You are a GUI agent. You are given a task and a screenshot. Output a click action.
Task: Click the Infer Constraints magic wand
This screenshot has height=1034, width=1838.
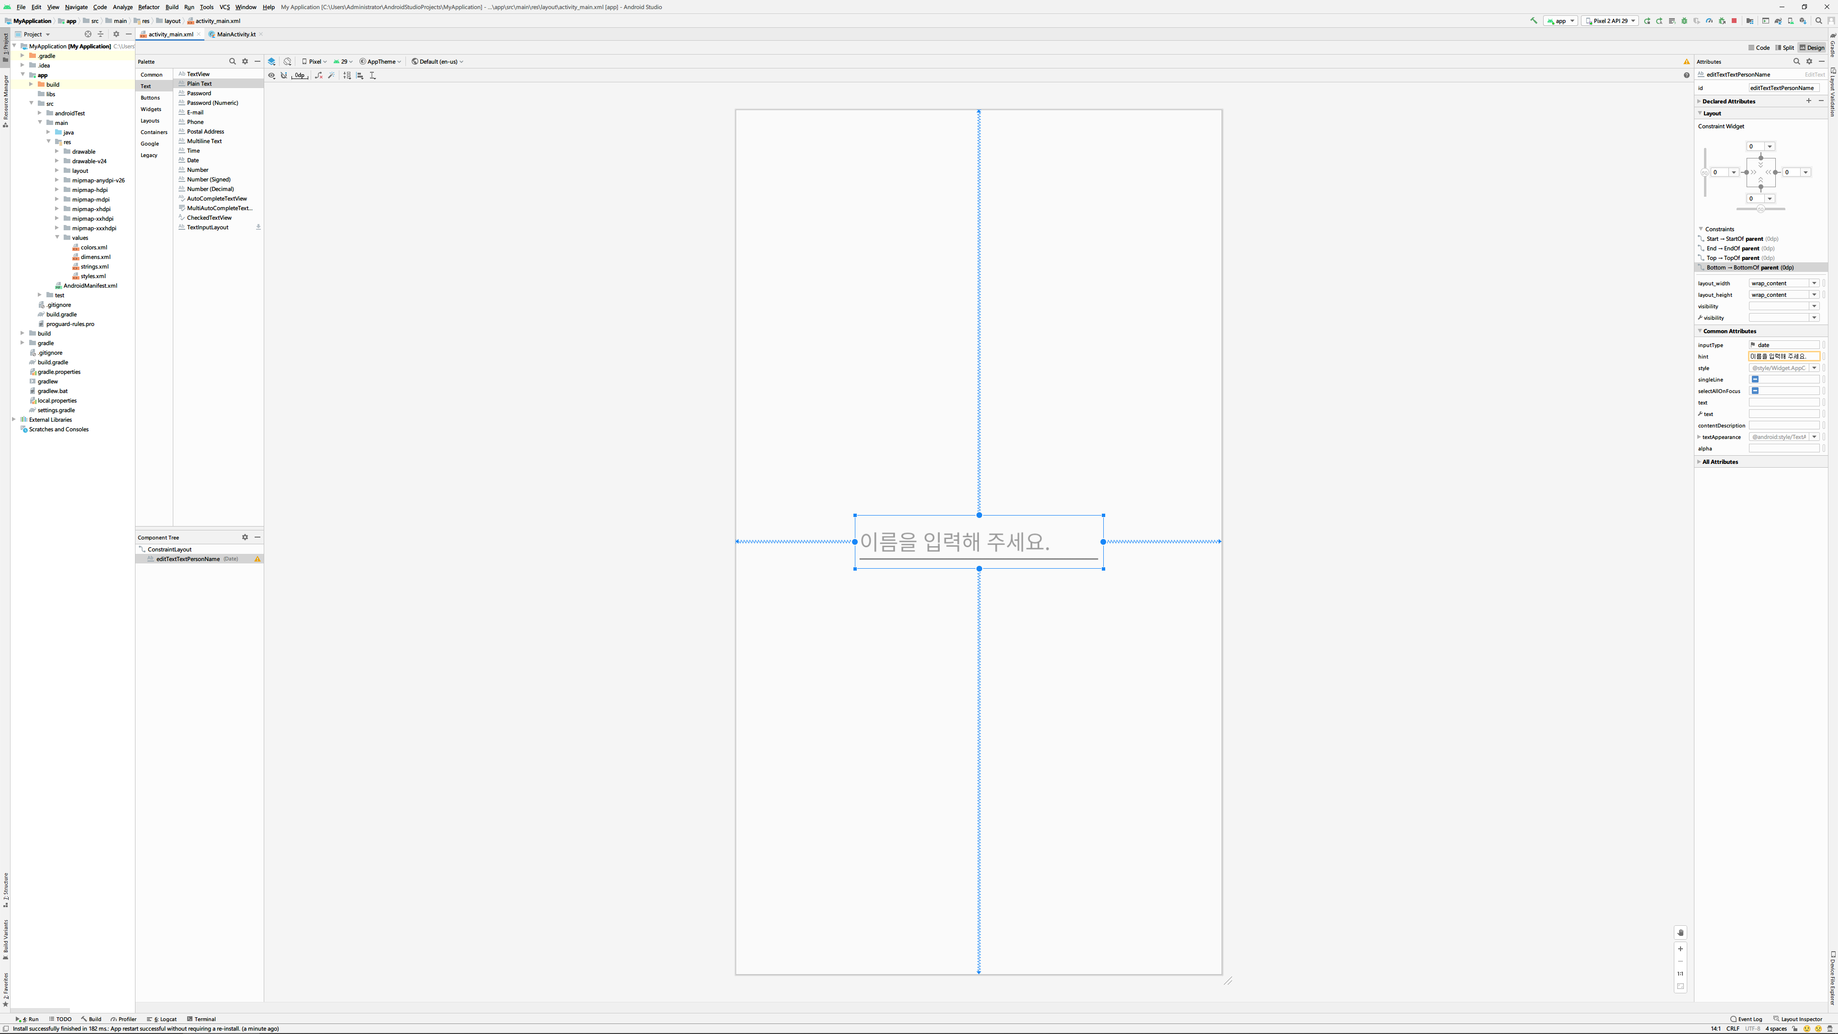[x=332, y=76]
